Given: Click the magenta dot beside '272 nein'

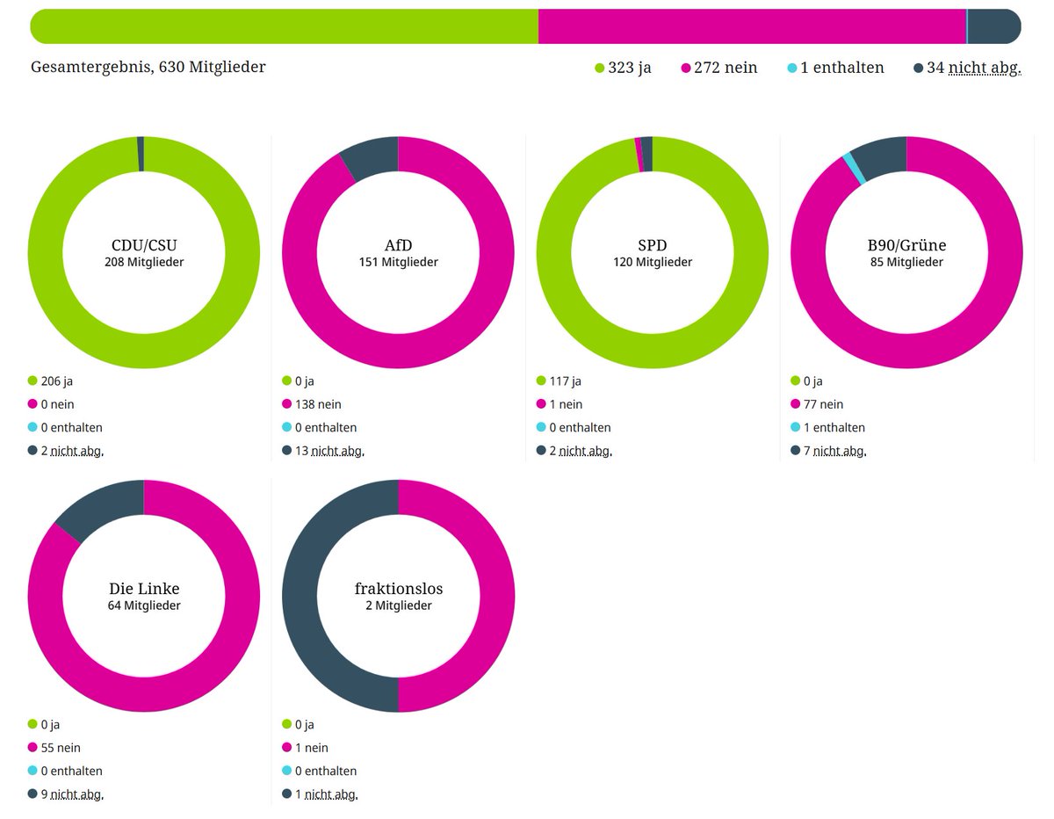Looking at the screenshot, I should pos(686,69).
